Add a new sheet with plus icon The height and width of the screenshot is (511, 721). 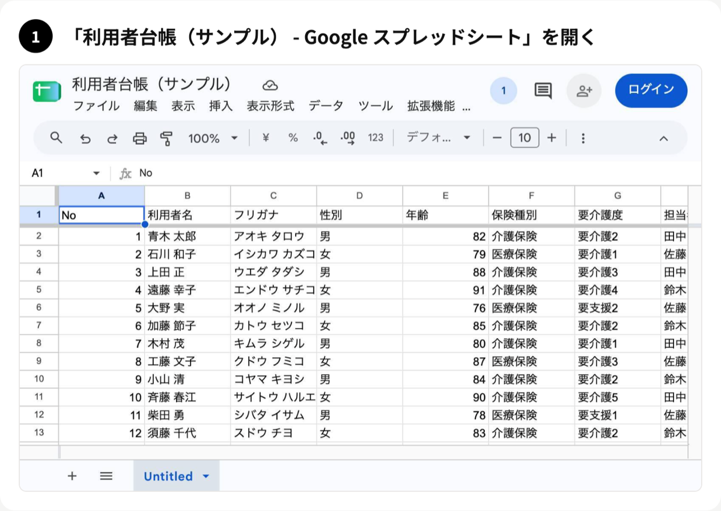(x=72, y=476)
